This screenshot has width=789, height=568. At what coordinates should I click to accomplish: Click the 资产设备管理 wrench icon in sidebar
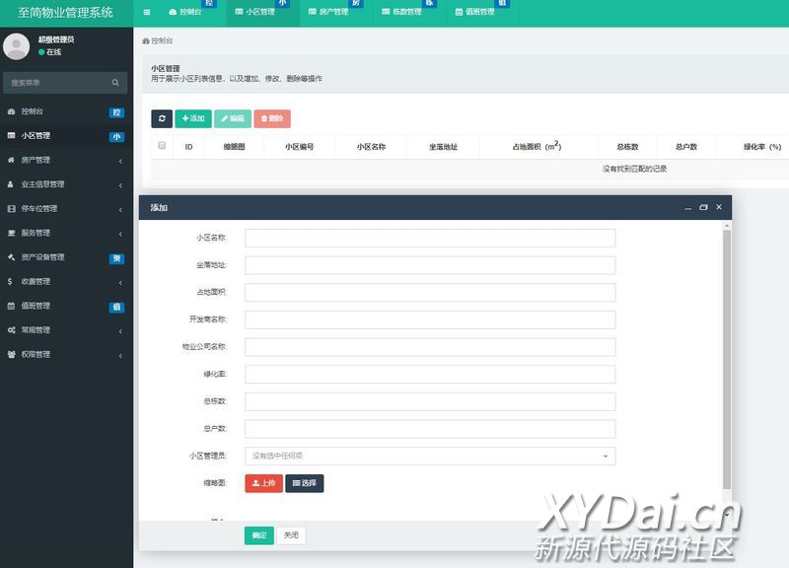[x=11, y=257]
